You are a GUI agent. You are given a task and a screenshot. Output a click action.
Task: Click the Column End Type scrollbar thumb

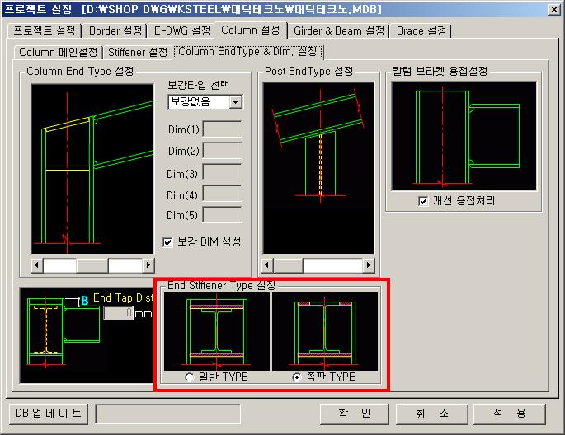(92, 265)
